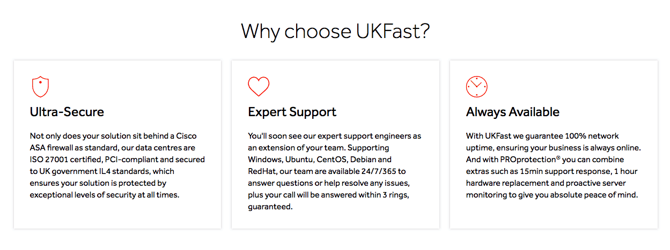Select the expert support engineers paragraph
This screenshot has height=250, width=670.
point(335,171)
